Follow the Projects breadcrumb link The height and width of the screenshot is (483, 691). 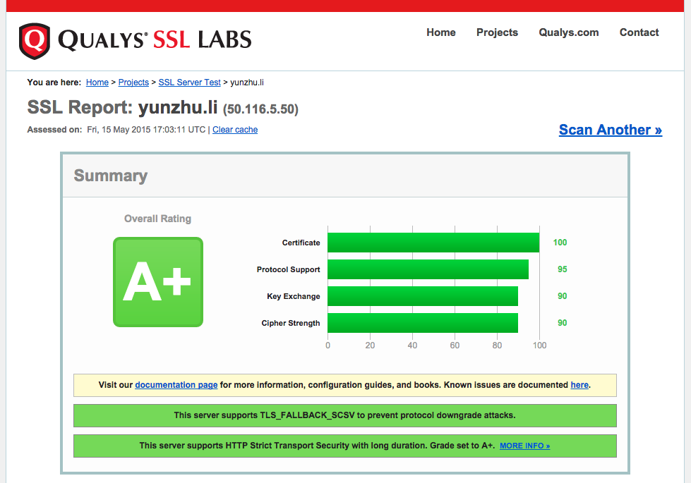(x=133, y=82)
